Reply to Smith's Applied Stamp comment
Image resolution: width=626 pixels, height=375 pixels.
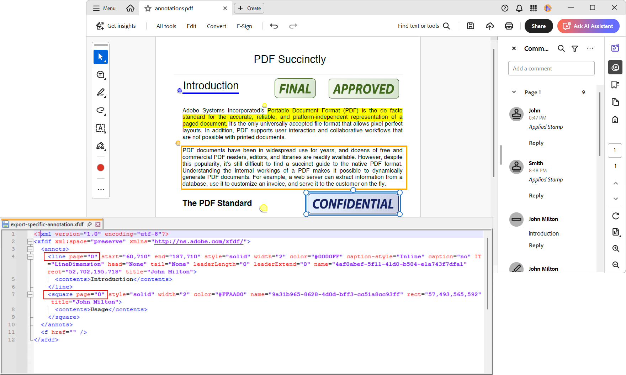coord(536,195)
